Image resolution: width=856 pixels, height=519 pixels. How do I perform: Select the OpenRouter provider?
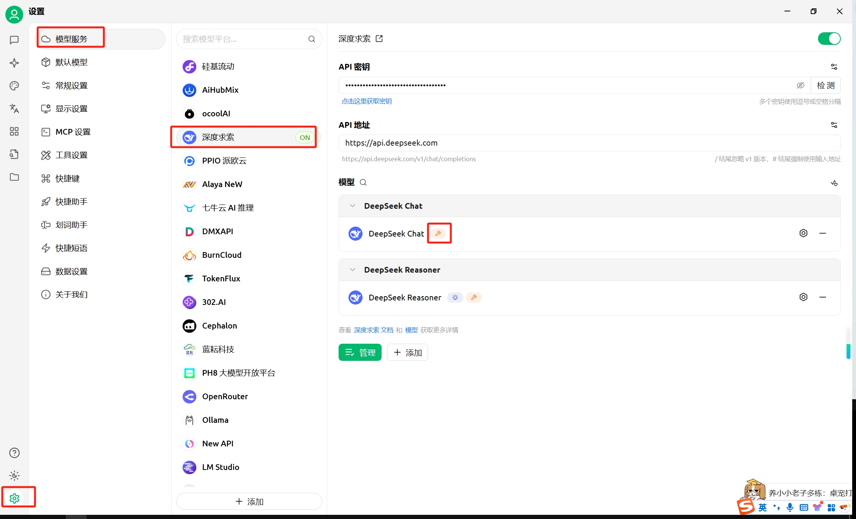coord(248,397)
